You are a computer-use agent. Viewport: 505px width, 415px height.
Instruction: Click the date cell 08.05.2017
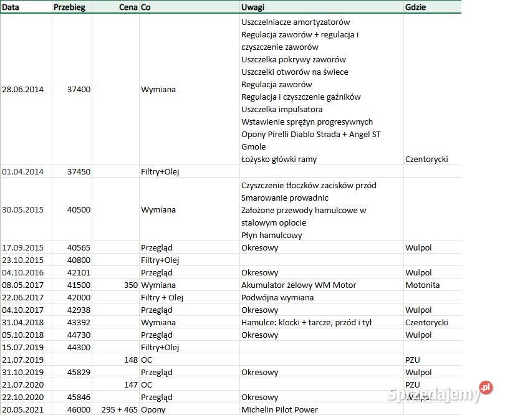point(23,285)
